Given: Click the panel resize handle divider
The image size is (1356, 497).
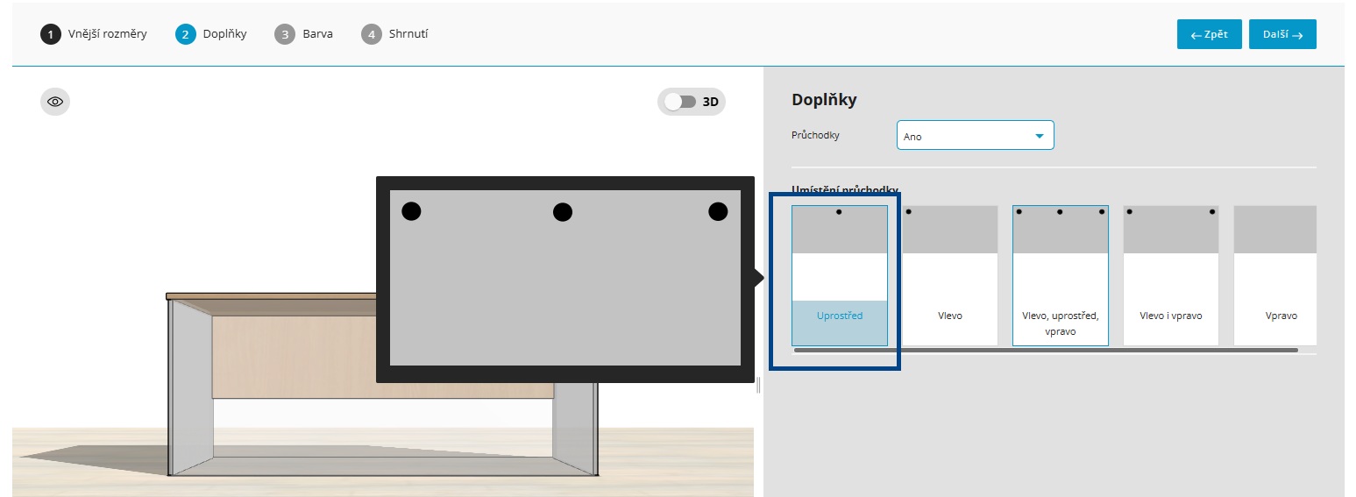Looking at the screenshot, I should click(758, 385).
